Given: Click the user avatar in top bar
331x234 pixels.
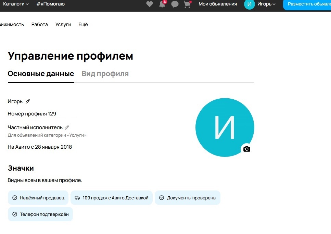Looking at the screenshot, I should 249,4.
